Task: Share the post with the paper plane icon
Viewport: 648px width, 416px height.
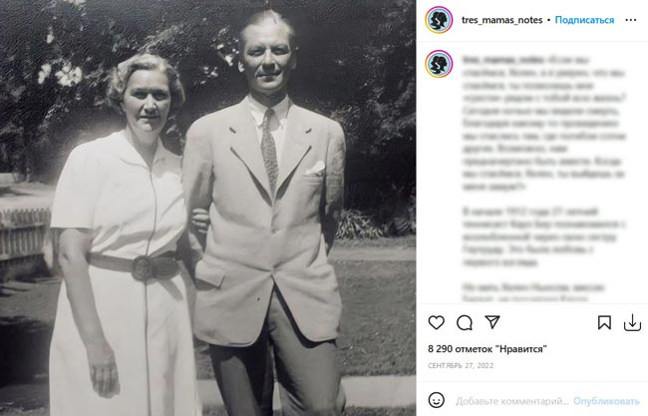Action: coord(492,322)
